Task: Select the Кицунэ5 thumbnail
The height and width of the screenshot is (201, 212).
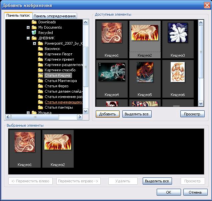Action: (x=145, y=79)
